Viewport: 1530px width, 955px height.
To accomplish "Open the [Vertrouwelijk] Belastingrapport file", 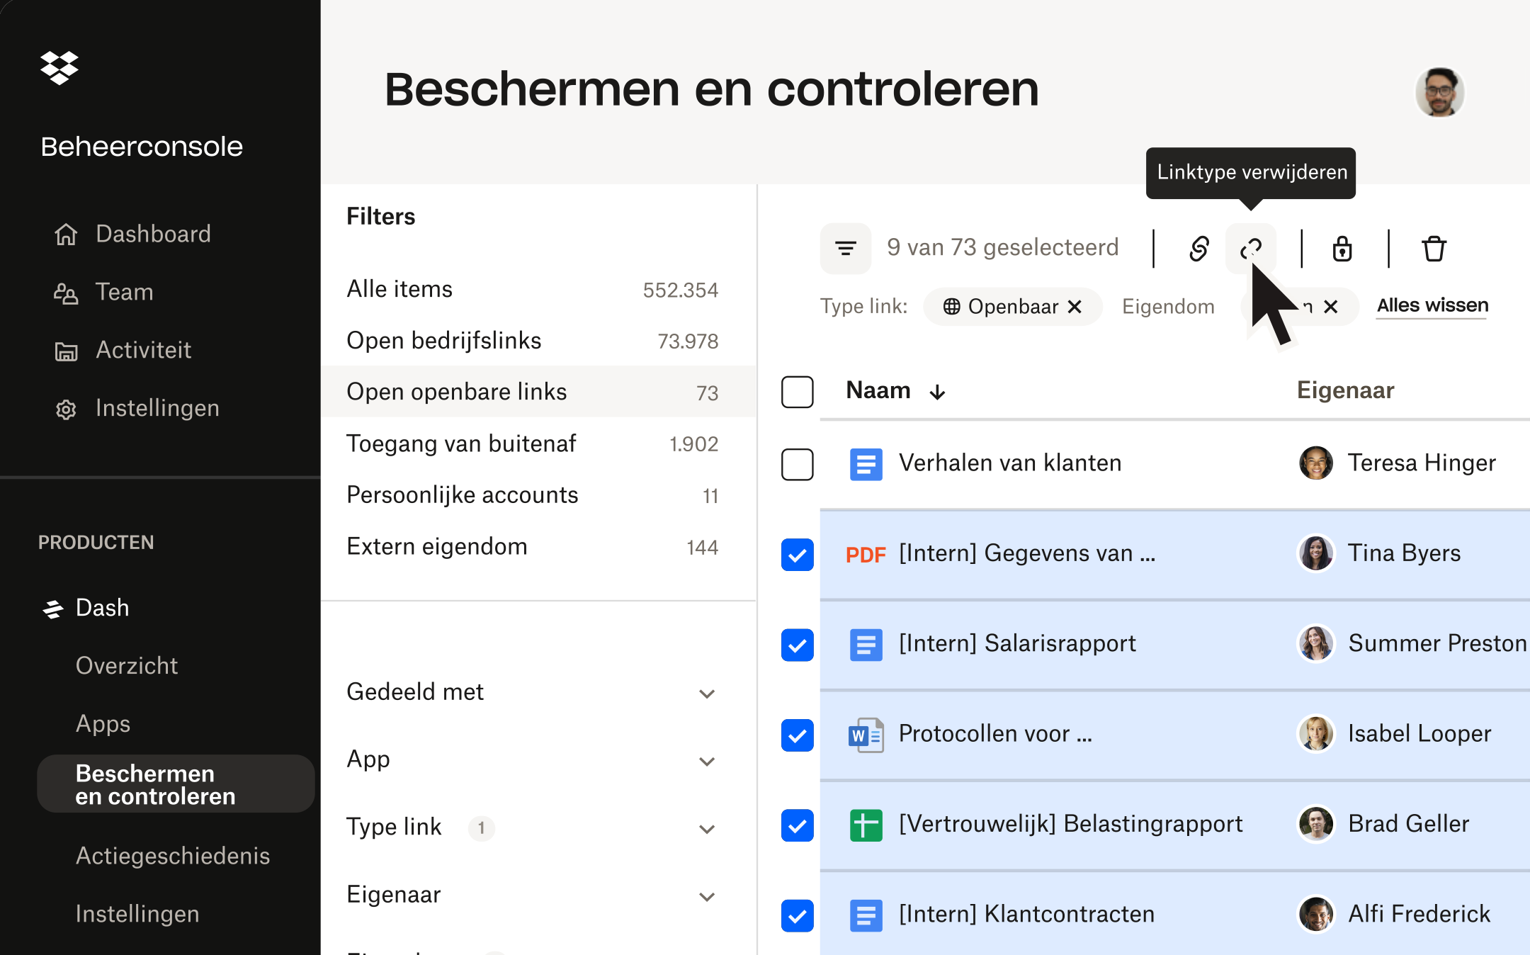I will (1070, 824).
